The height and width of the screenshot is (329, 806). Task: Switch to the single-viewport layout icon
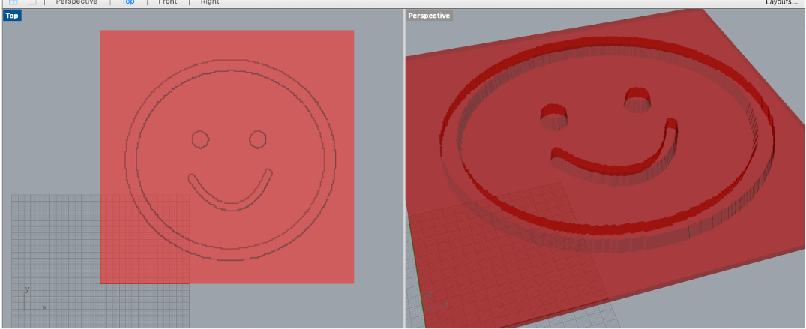click(32, 2)
